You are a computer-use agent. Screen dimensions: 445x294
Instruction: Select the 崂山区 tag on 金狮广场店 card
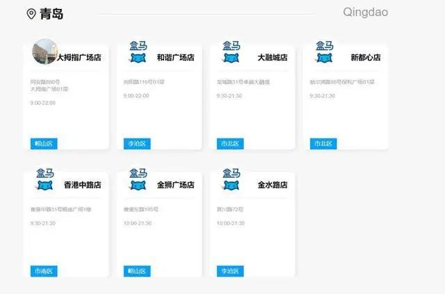(137, 271)
